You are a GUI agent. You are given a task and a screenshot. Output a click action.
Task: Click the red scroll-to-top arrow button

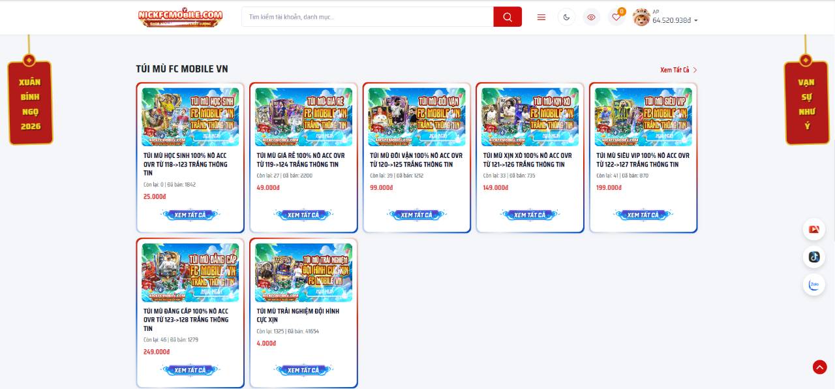(820, 367)
